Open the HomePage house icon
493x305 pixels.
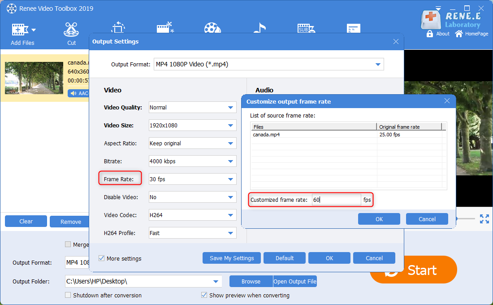pyautogui.click(x=459, y=33)
